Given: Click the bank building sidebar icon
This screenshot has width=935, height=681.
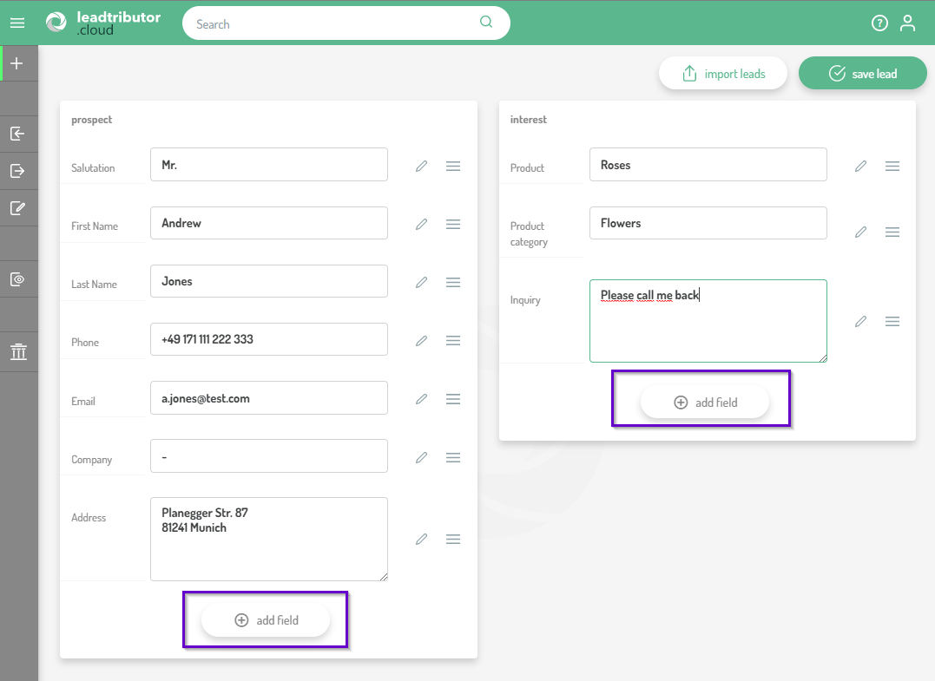Looking at the screenshot, I should [18, 351].
